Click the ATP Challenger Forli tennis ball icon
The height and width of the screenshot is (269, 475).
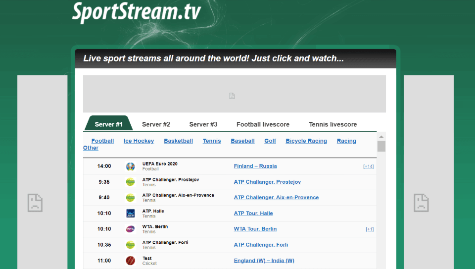tap(130, 245)
